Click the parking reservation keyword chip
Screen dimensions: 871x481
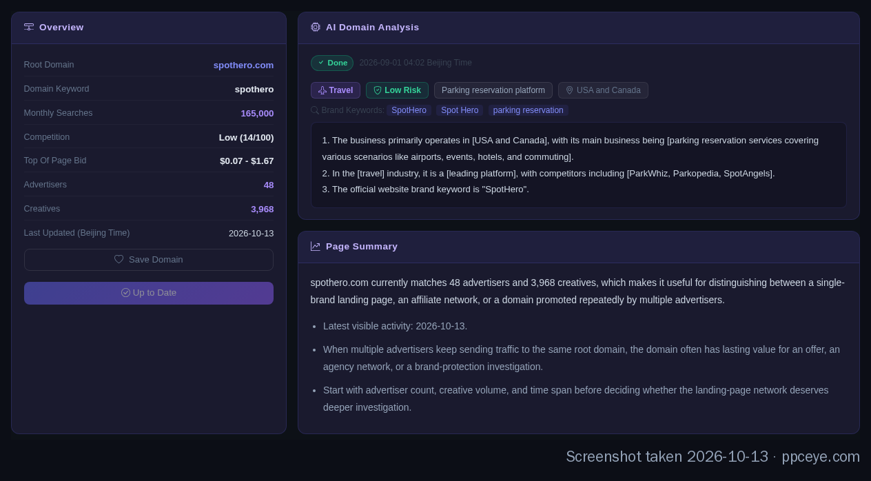pyautogui.click(x=529, y=110)
